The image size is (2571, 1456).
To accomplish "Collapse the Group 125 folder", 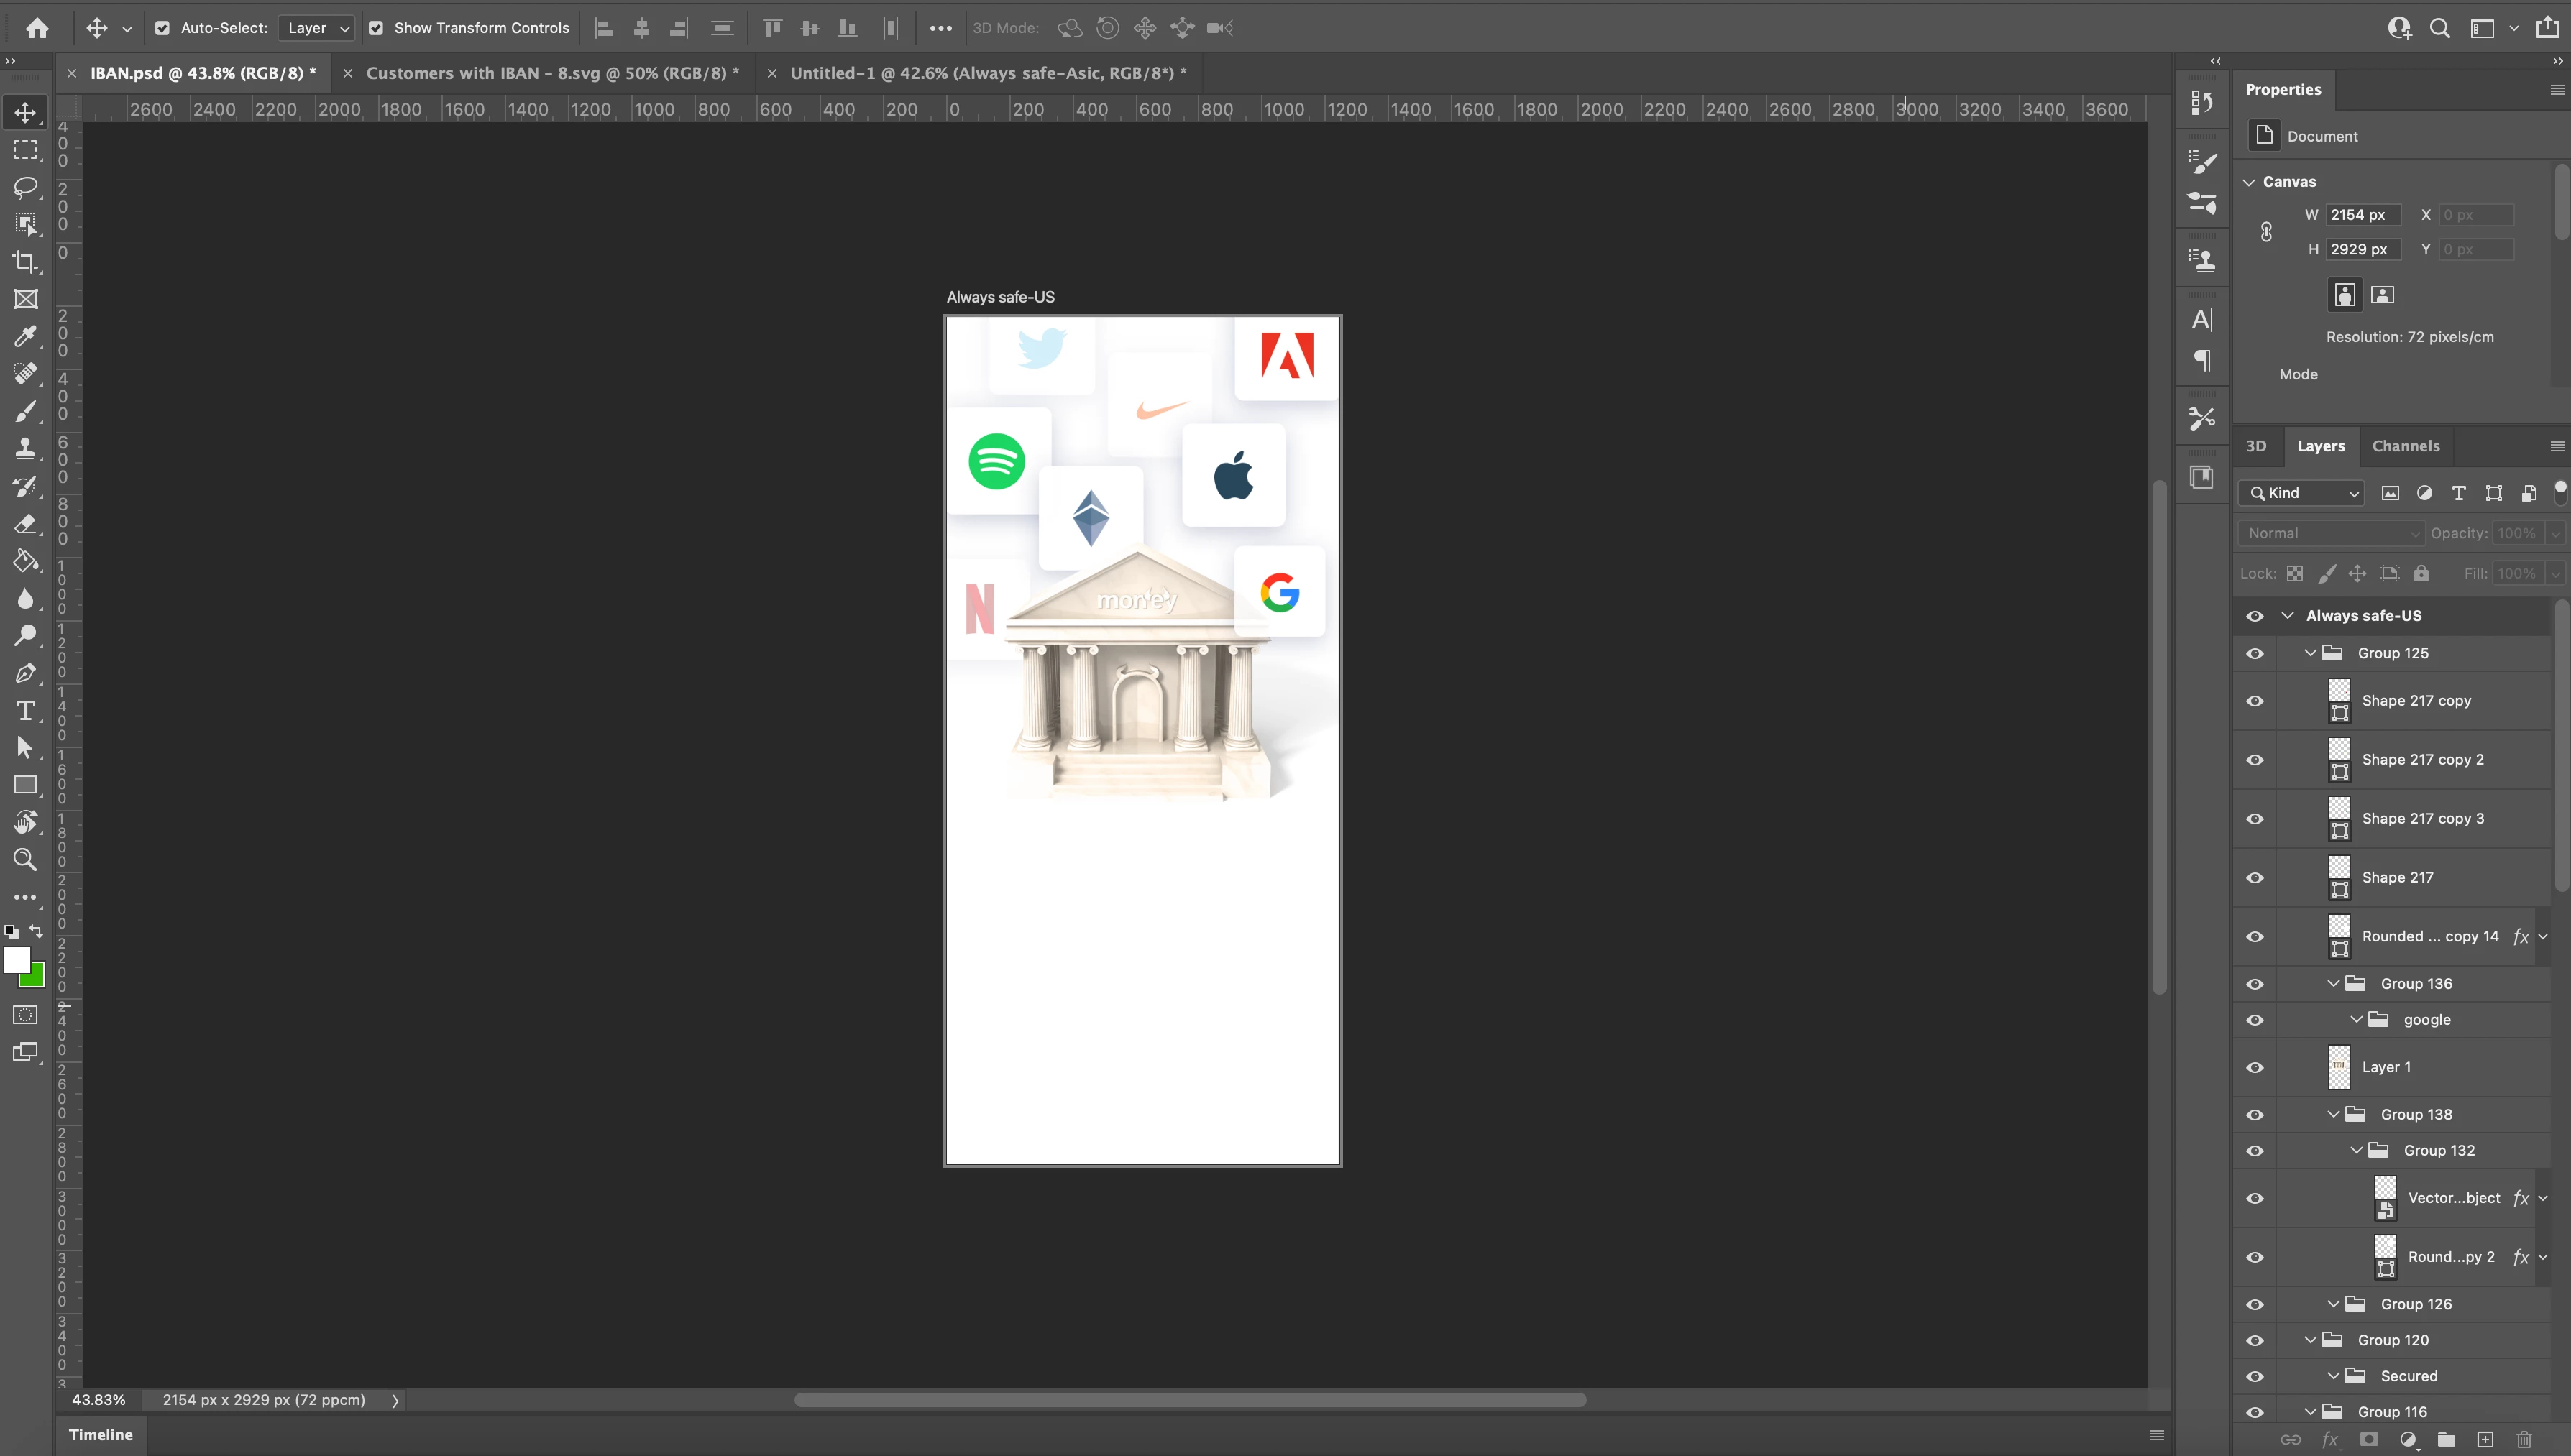I will 2310,653.
